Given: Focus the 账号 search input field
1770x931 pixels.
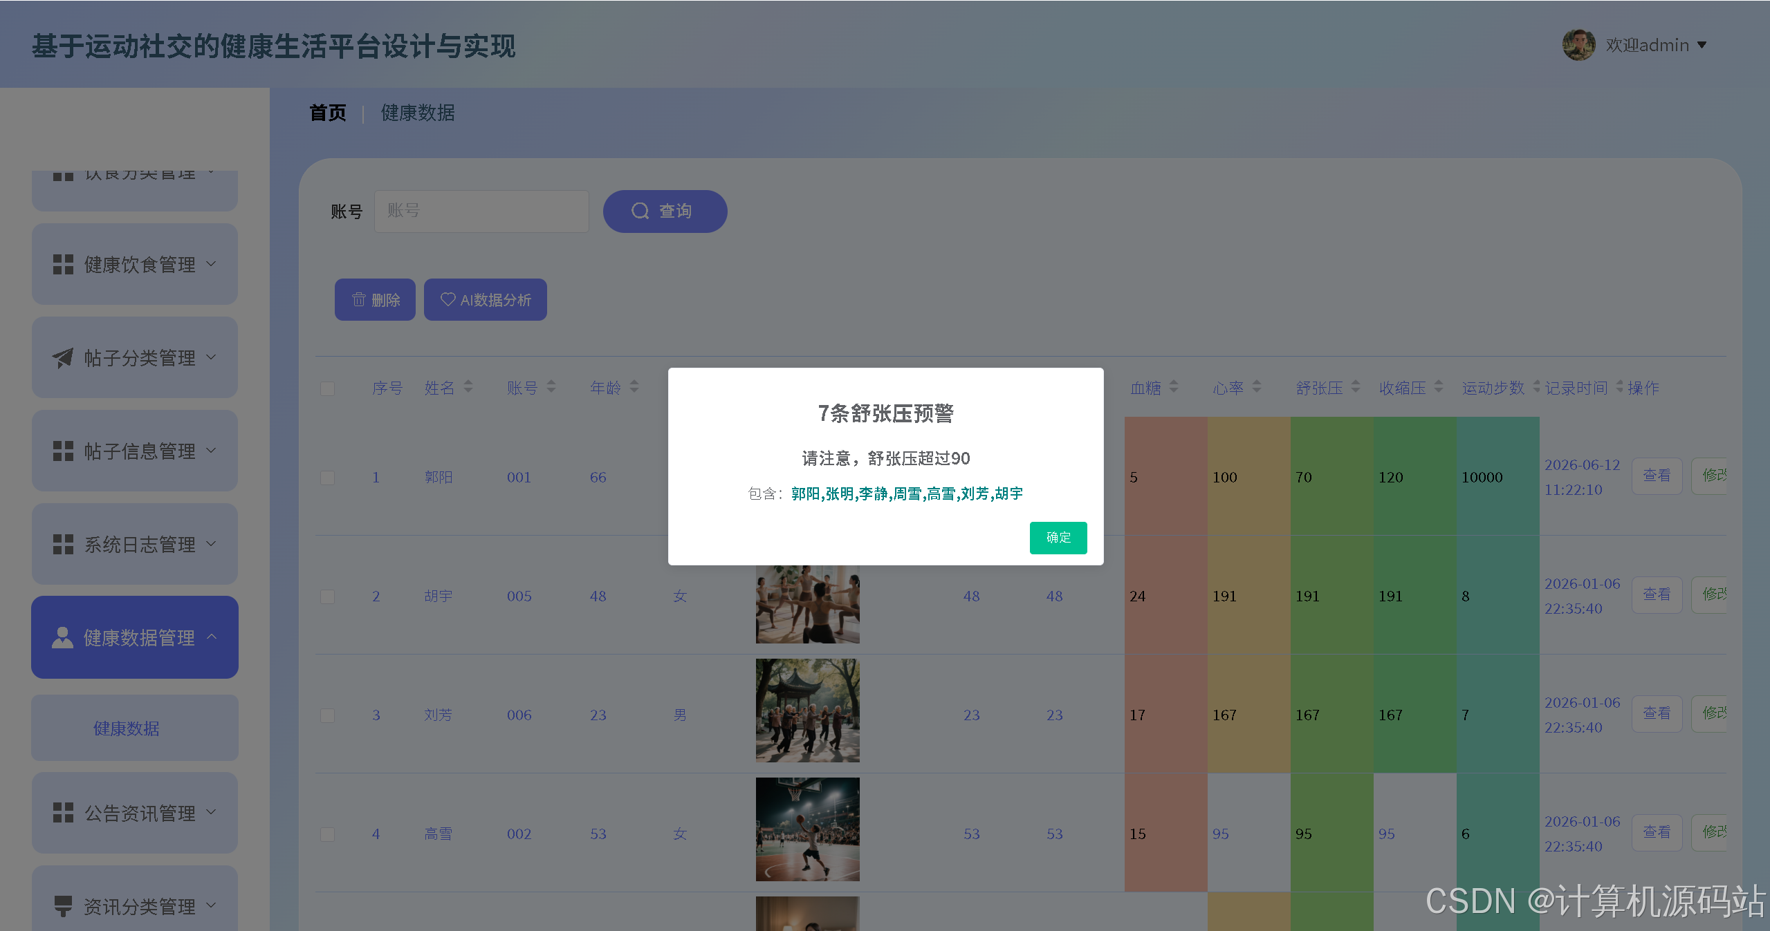Looking at the screenshot, I should (x=481, y=211).
